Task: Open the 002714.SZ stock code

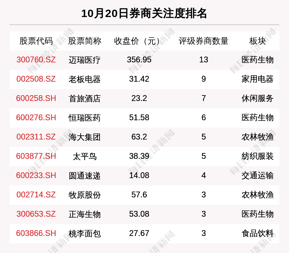Action: 36,195
